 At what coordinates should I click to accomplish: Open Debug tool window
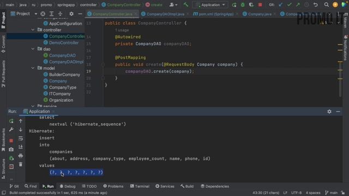click(68, 186)
